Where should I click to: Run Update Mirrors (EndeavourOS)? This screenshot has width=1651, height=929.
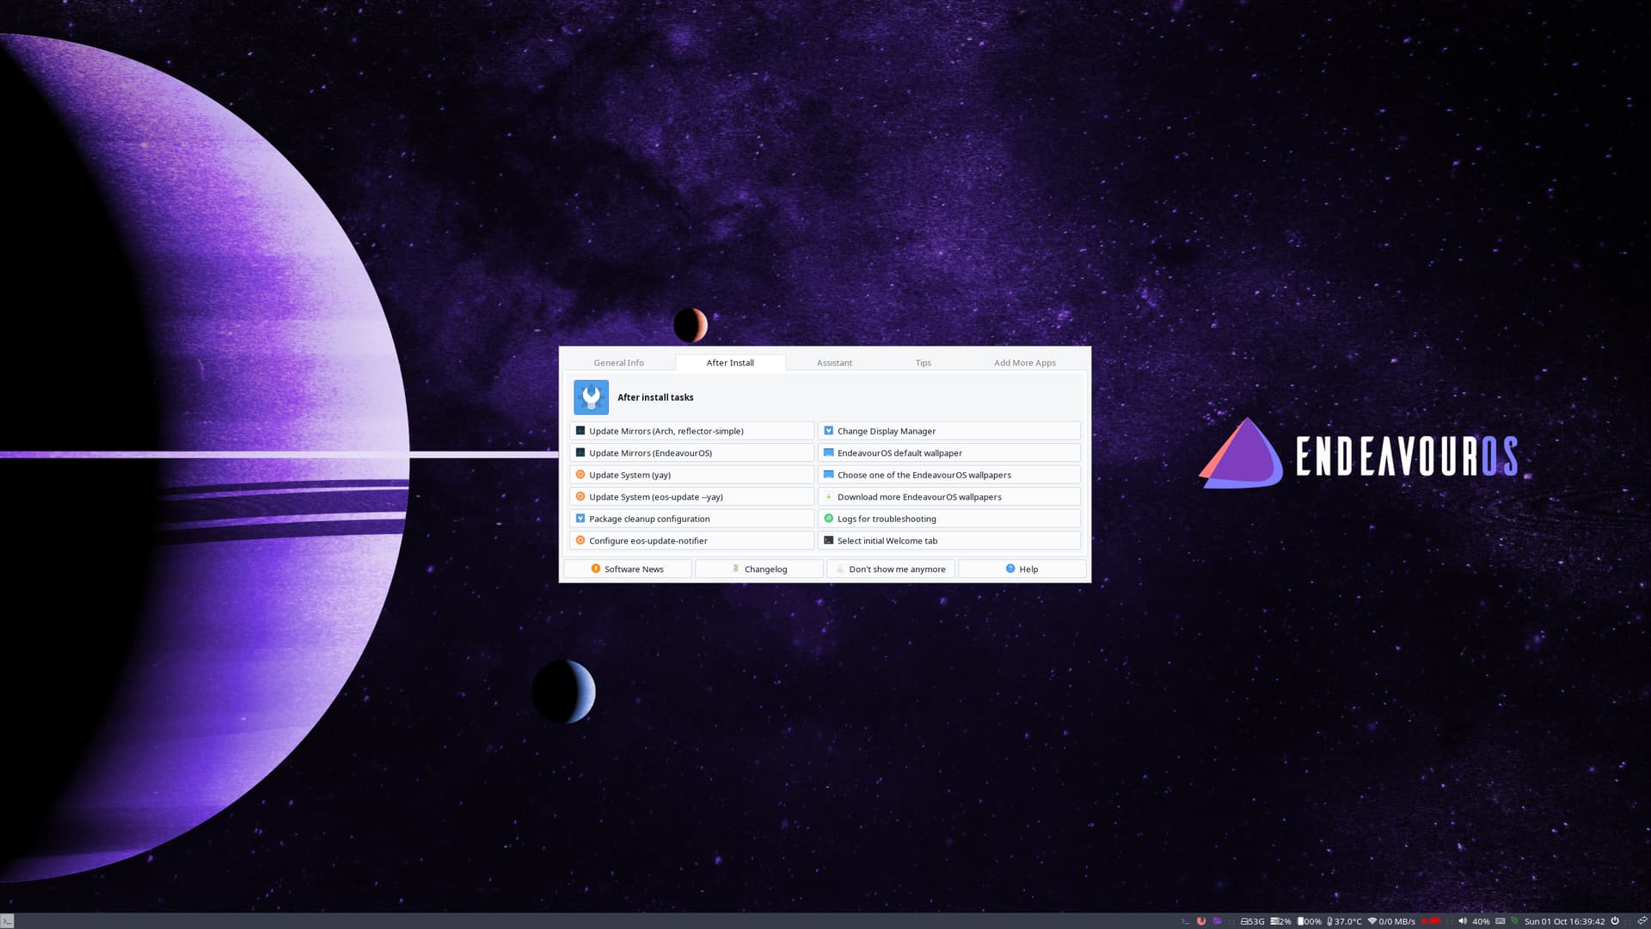tap(691, 452)
